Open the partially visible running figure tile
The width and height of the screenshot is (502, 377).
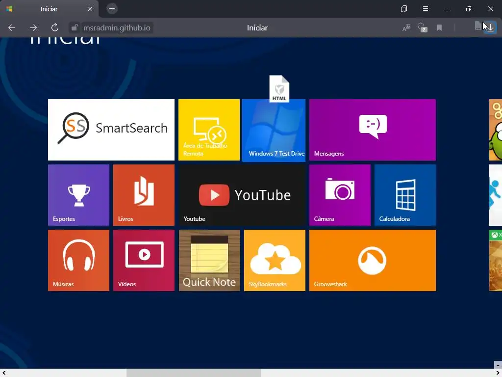tap(496, 195)
